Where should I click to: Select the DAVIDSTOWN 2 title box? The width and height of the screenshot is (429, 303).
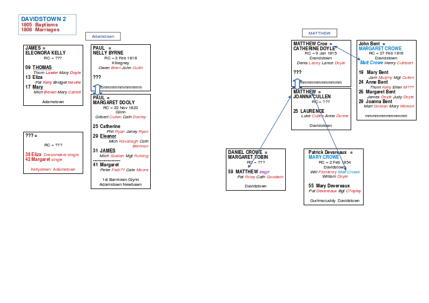(x=48, y=24)
